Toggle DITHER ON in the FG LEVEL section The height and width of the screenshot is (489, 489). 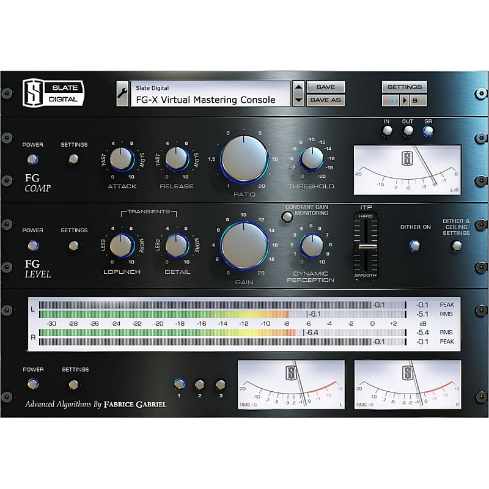point(414,246)
